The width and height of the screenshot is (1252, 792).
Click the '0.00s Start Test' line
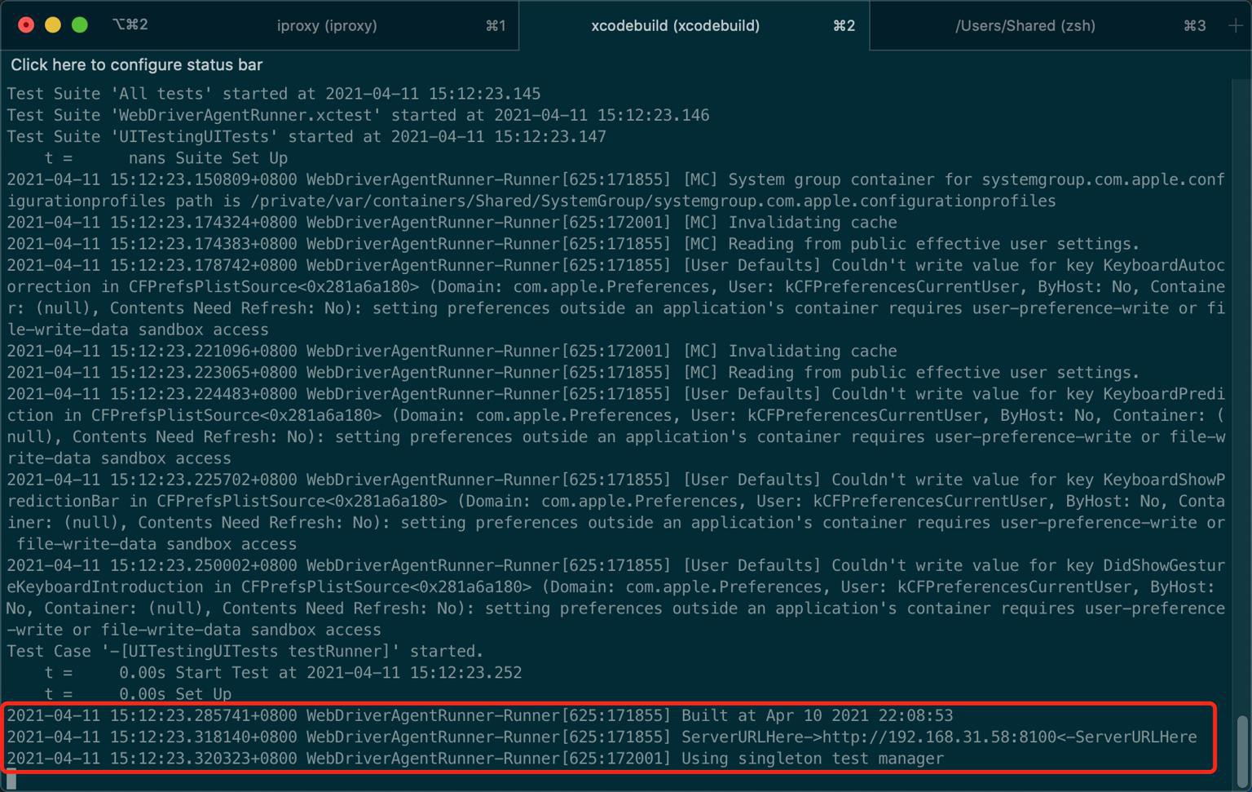[283, 672]
